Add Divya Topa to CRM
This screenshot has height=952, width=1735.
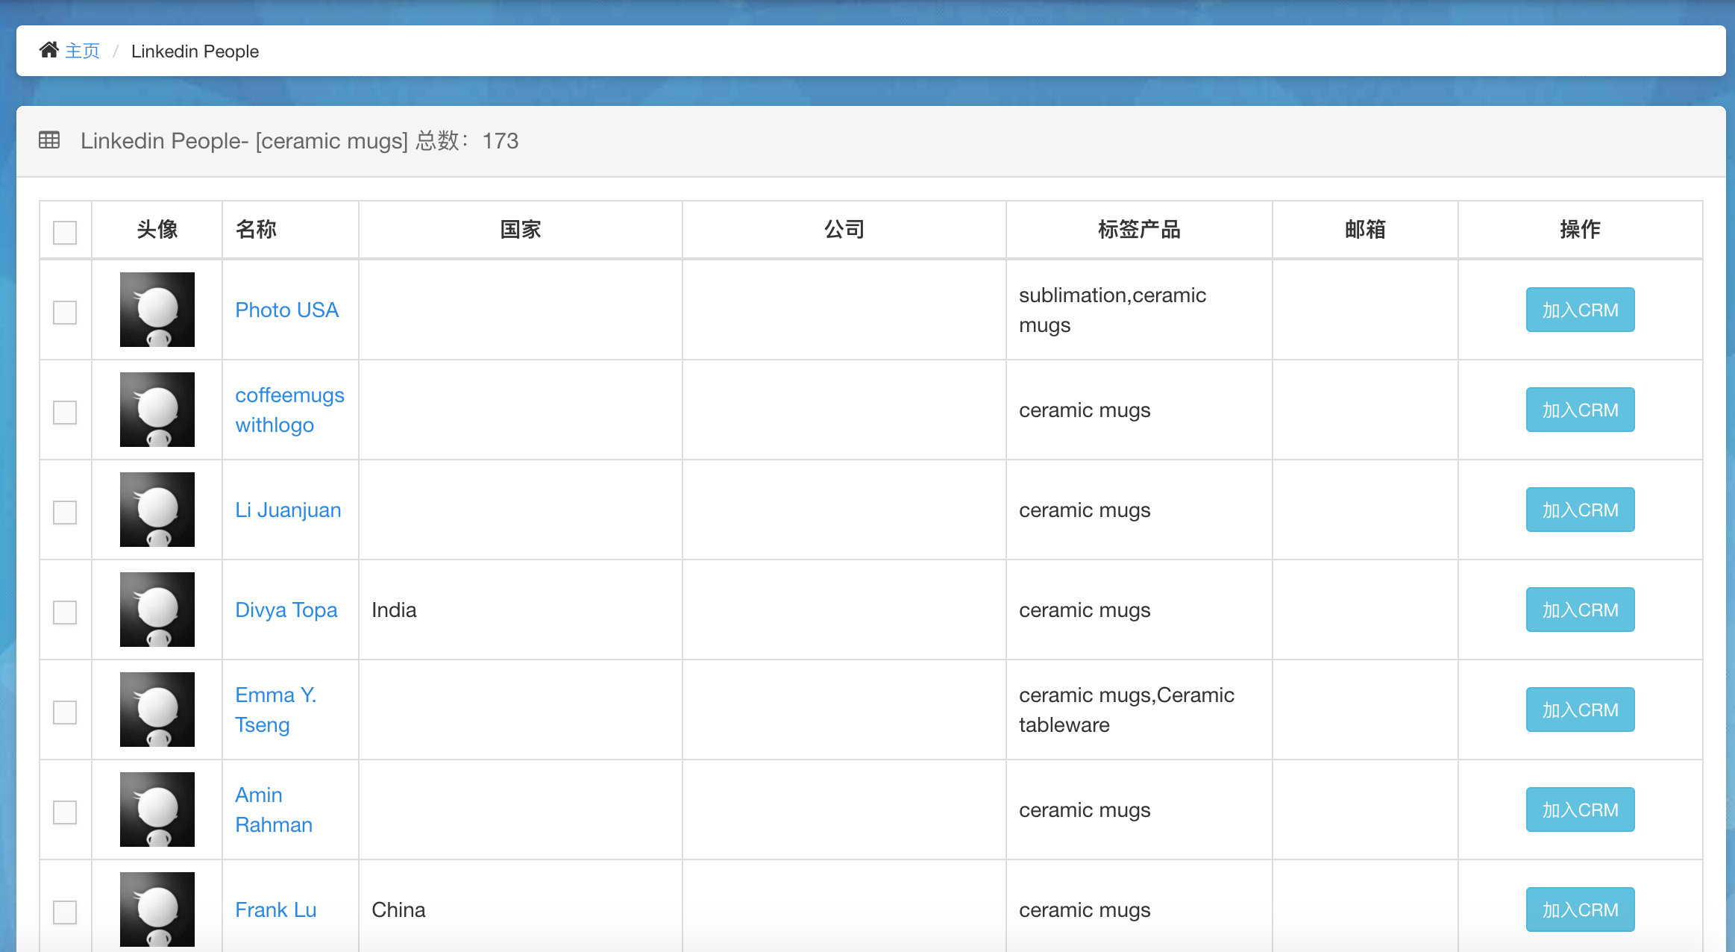click(1579, 610)
